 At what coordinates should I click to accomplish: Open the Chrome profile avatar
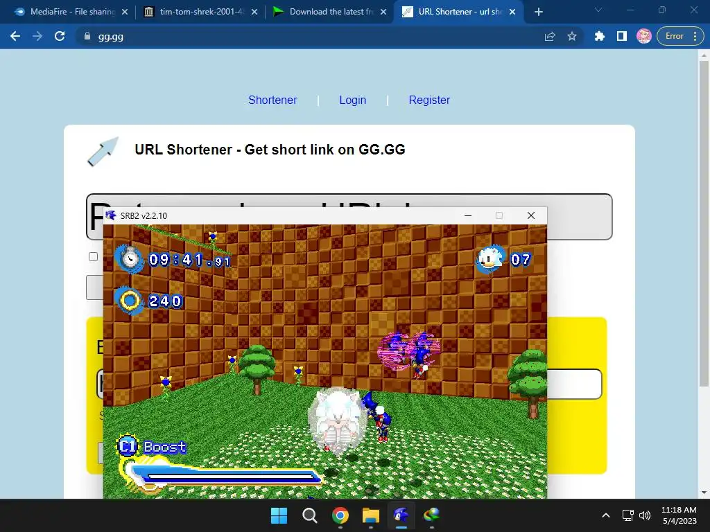pyautogui.click(x=643, y=36)
